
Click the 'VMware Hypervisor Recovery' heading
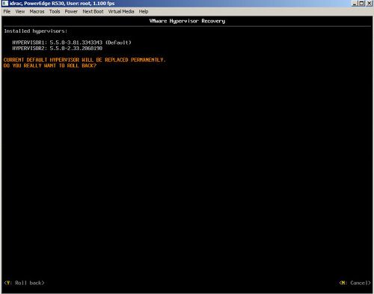pyautogui.click(x=187, y=21)
